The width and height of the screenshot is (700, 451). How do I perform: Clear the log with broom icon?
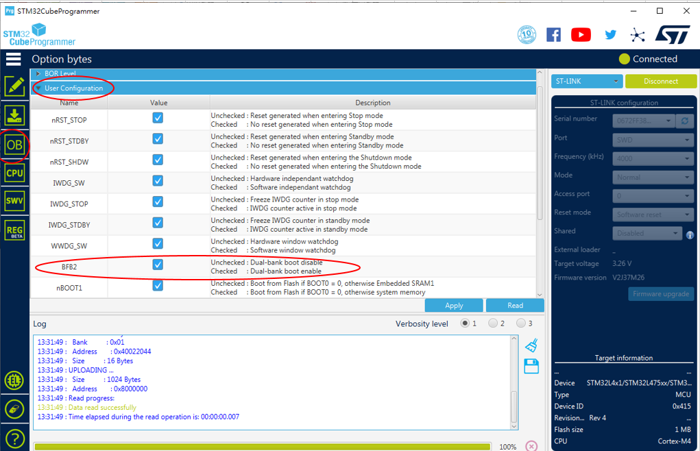pos(531,345)
